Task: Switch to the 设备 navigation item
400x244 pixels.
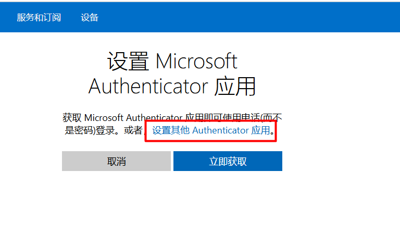Action: 89,17
